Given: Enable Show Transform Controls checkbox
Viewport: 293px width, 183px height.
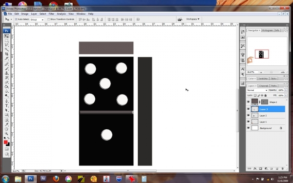Looking at the screenshot, I should pyautogui.click(x=48, y=19).
